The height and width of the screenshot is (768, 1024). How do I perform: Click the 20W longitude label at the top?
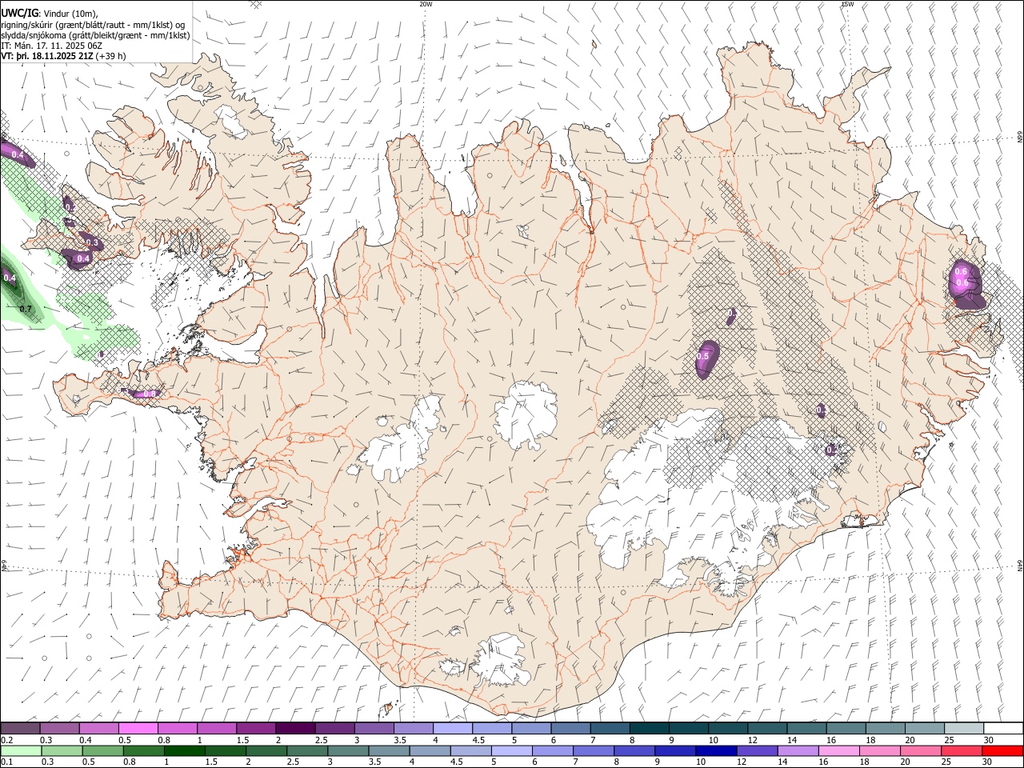coord(426,4)
